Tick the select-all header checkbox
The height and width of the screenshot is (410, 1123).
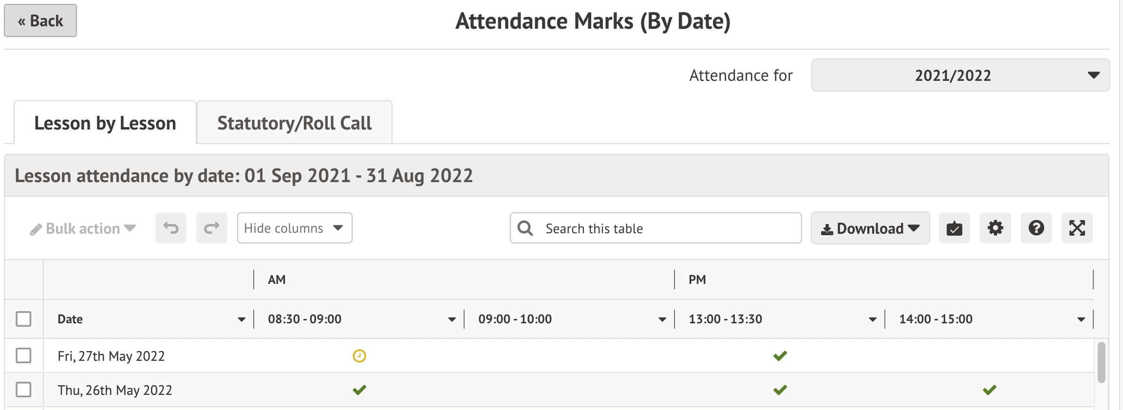[x=23, y=319]
